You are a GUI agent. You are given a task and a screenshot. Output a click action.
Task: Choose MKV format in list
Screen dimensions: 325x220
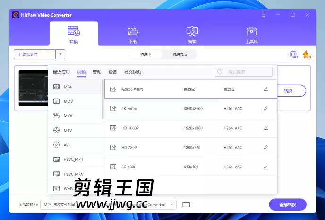point(75,115)
